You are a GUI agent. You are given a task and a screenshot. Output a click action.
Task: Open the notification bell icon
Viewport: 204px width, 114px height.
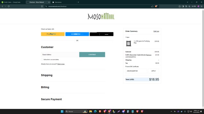[x=201, y=111]
